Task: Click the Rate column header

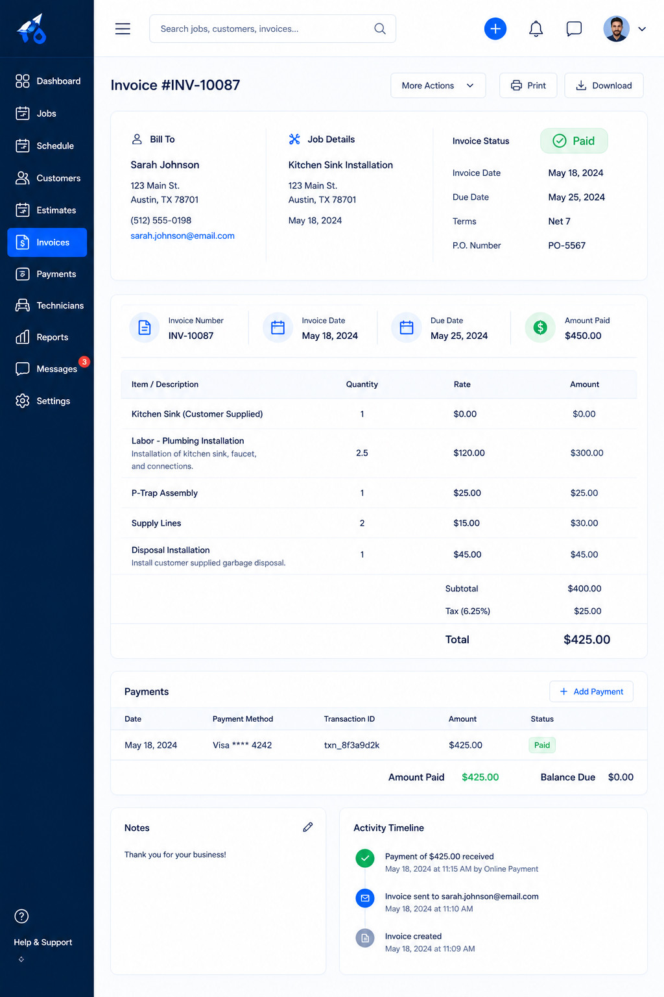Action: (x=462, y=384)
